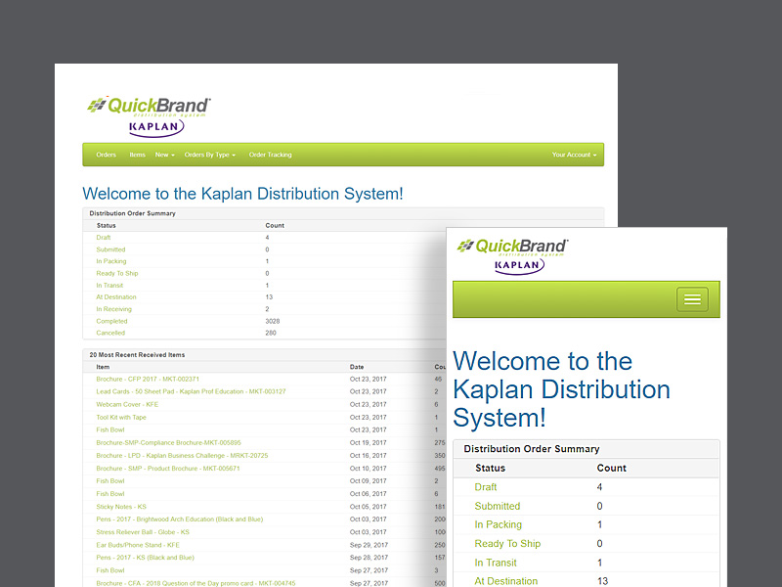Open the Sticky Notes - KS item
Viewport: 782px width, 587px height.
point(121,507)
